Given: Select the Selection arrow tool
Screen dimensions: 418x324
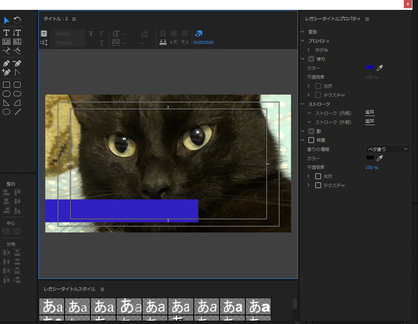Looking at the screenshot, I should pyautogui.click(x=6, y=20).
